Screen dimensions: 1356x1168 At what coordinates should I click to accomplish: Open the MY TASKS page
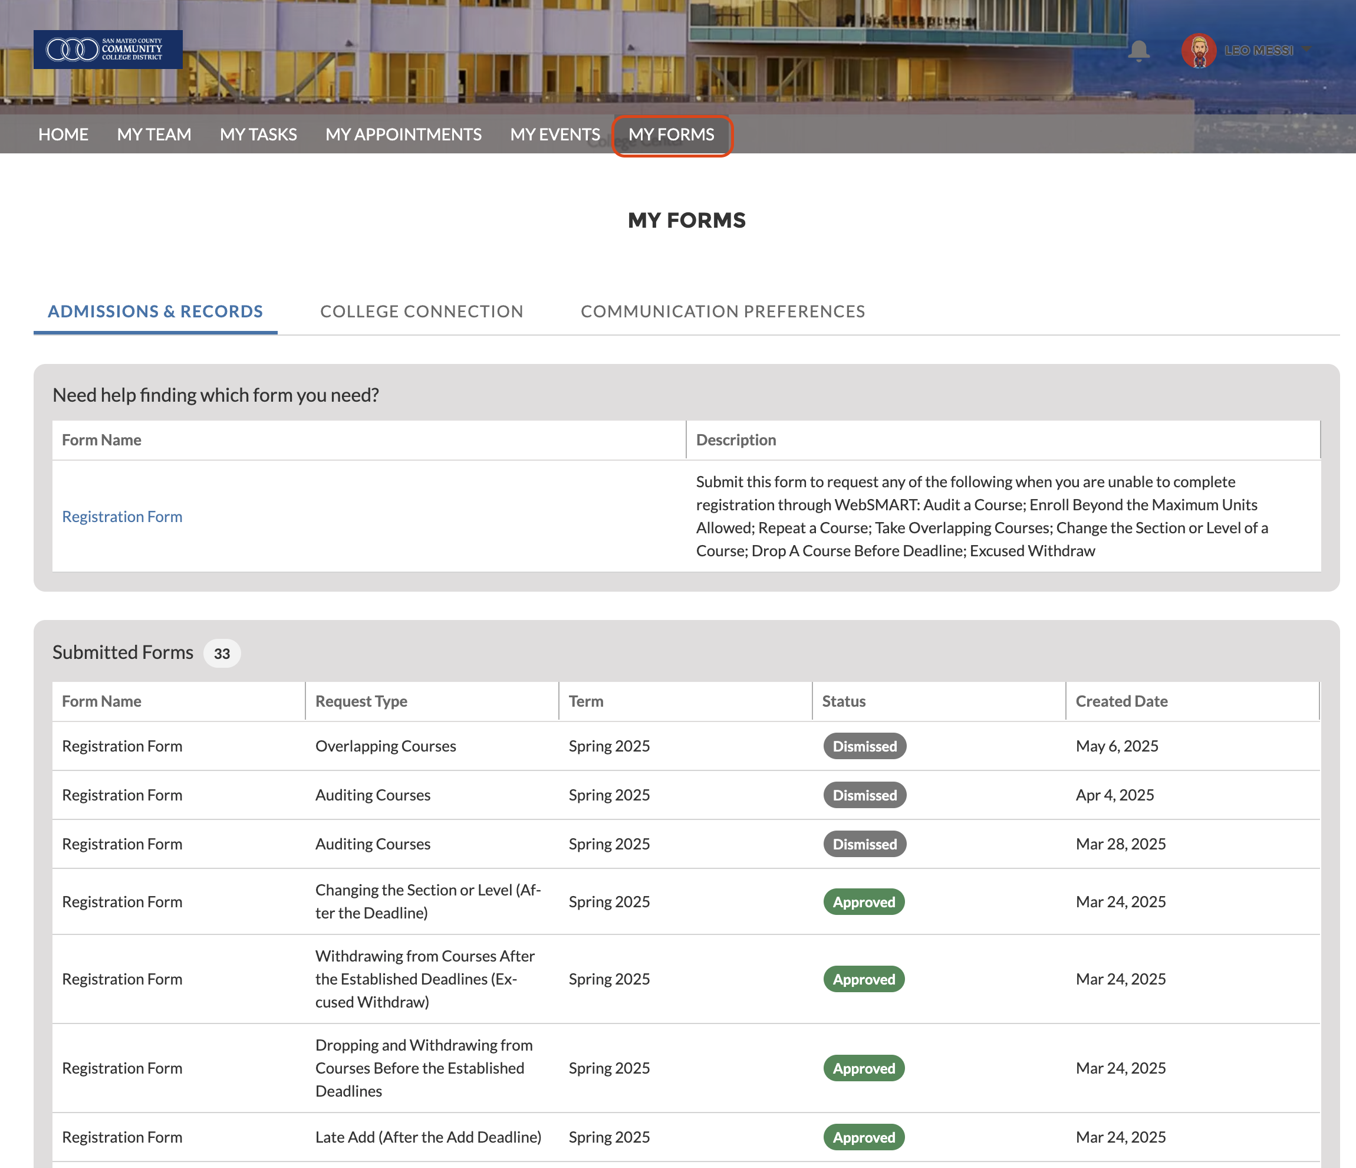pyautogui.click(x=258, y=134)
